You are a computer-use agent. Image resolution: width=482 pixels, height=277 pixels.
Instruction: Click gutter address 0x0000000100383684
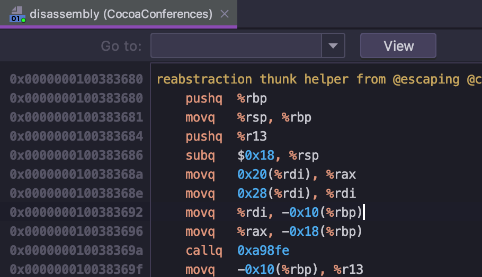tap(76, 136)
